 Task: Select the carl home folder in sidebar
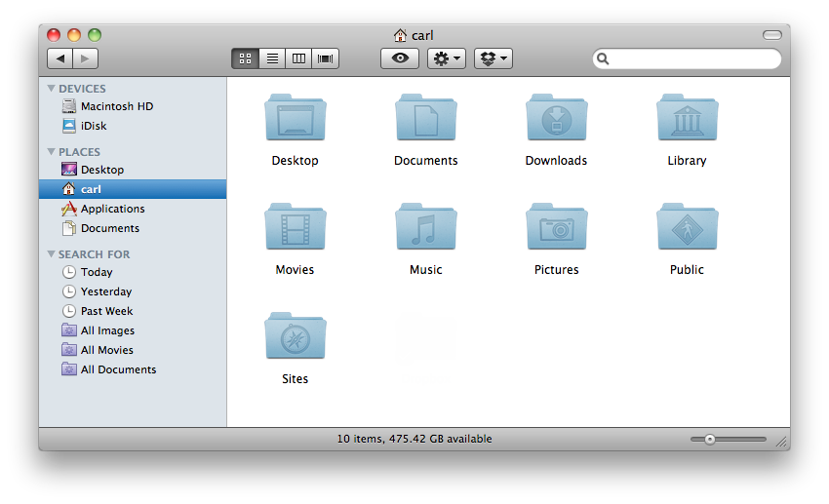pyautogui.click(x=133, y=189)
